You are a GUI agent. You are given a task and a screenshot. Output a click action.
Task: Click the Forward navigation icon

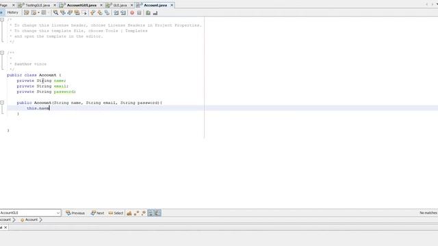pos(44,12)
